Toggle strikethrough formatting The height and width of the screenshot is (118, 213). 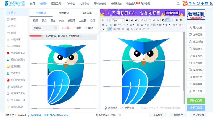(115, 25)
